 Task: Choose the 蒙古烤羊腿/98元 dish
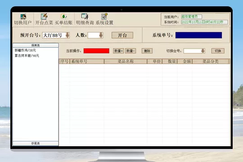[27, 56]
